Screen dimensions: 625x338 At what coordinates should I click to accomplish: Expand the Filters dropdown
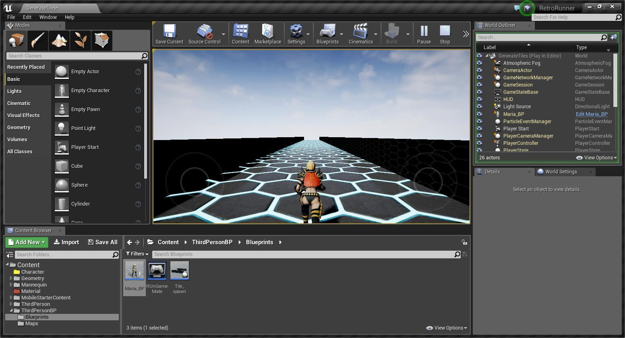(x=137, y=254)
